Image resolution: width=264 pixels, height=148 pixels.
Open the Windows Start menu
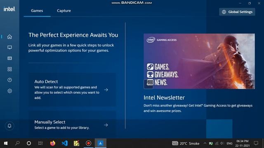(6, 143)
